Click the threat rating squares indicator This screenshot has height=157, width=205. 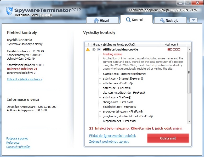pyautogui.click(x=174, y=49)
